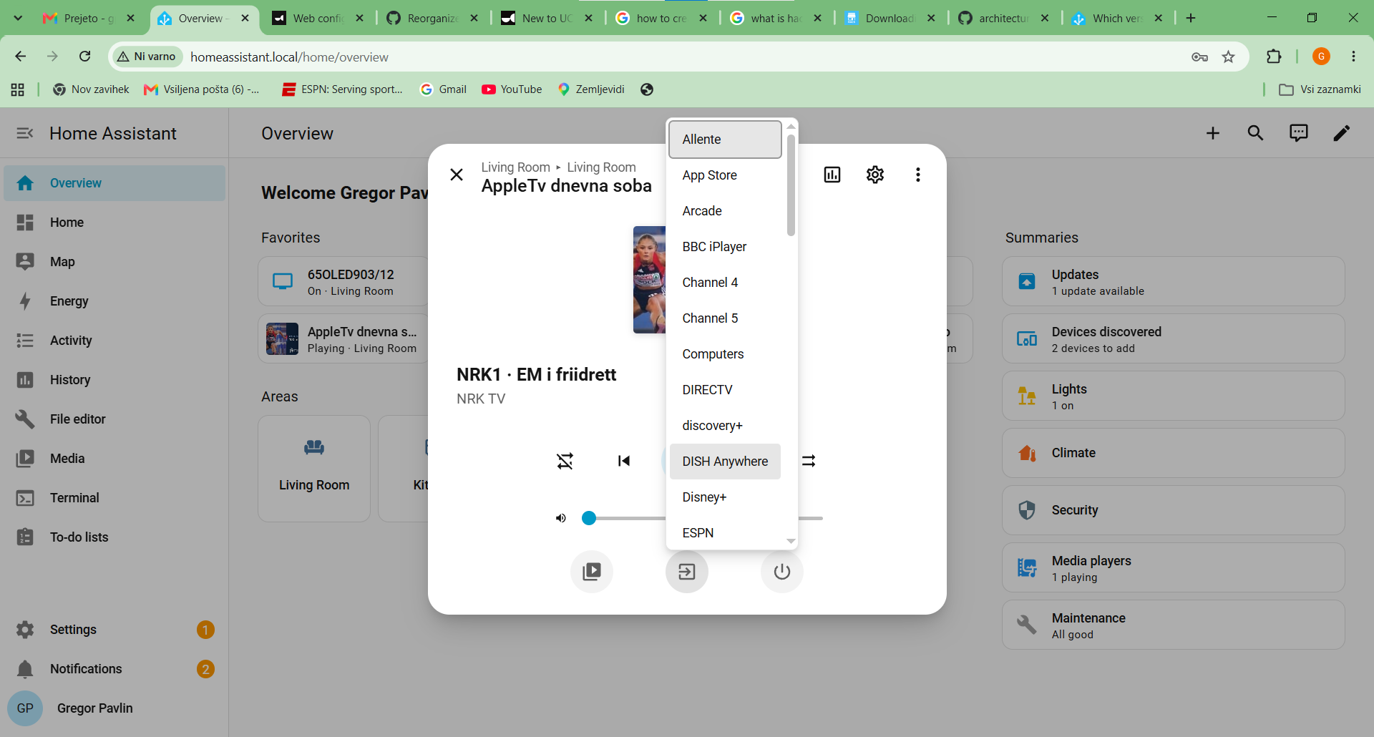Select ESPN from the source list

tap(725, 533)
